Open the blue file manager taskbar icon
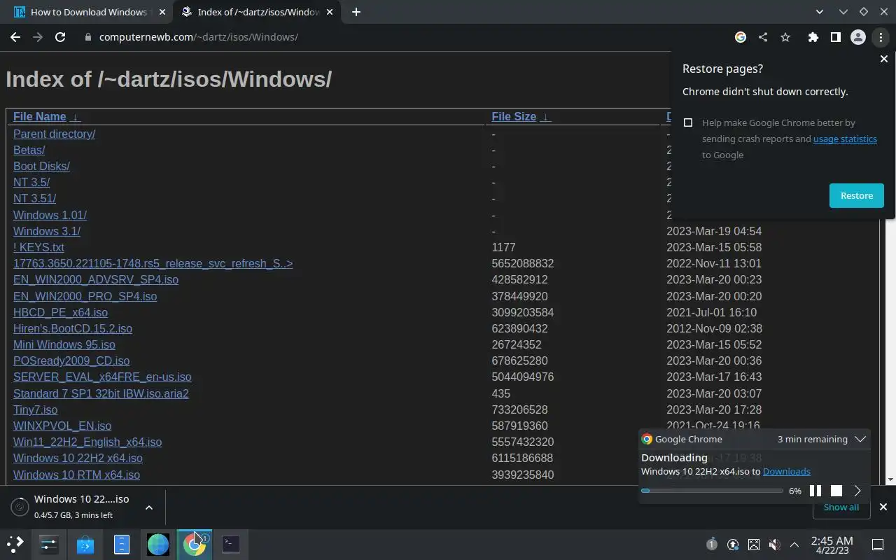The height and width of the screenshot is (560, 896). pyautogui.click(x=122, y=544)
